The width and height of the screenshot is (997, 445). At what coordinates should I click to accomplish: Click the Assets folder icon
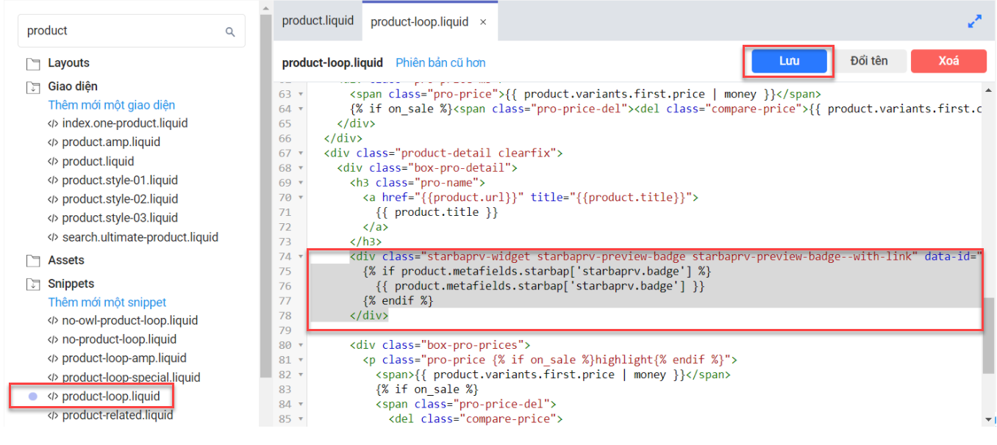[33, 261]
